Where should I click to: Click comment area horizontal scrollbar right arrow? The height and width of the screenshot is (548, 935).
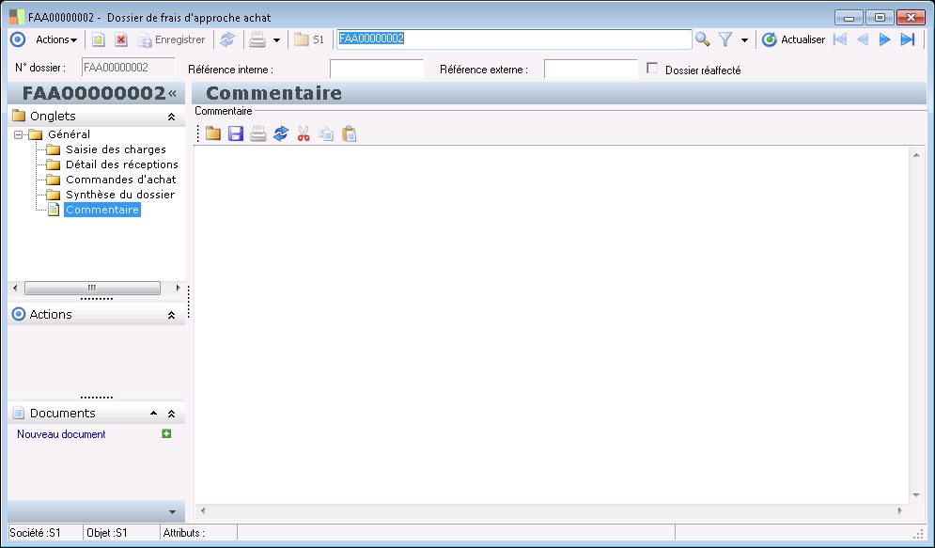coord(900,511)
